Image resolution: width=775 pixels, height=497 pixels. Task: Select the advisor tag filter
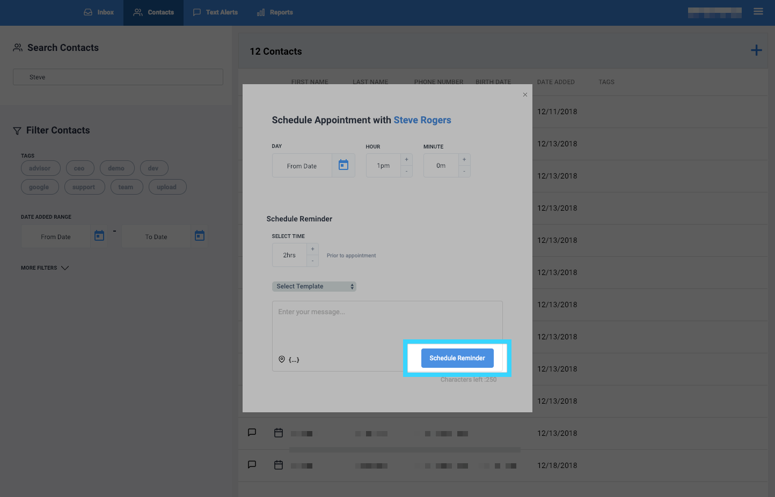coord(40,168)
